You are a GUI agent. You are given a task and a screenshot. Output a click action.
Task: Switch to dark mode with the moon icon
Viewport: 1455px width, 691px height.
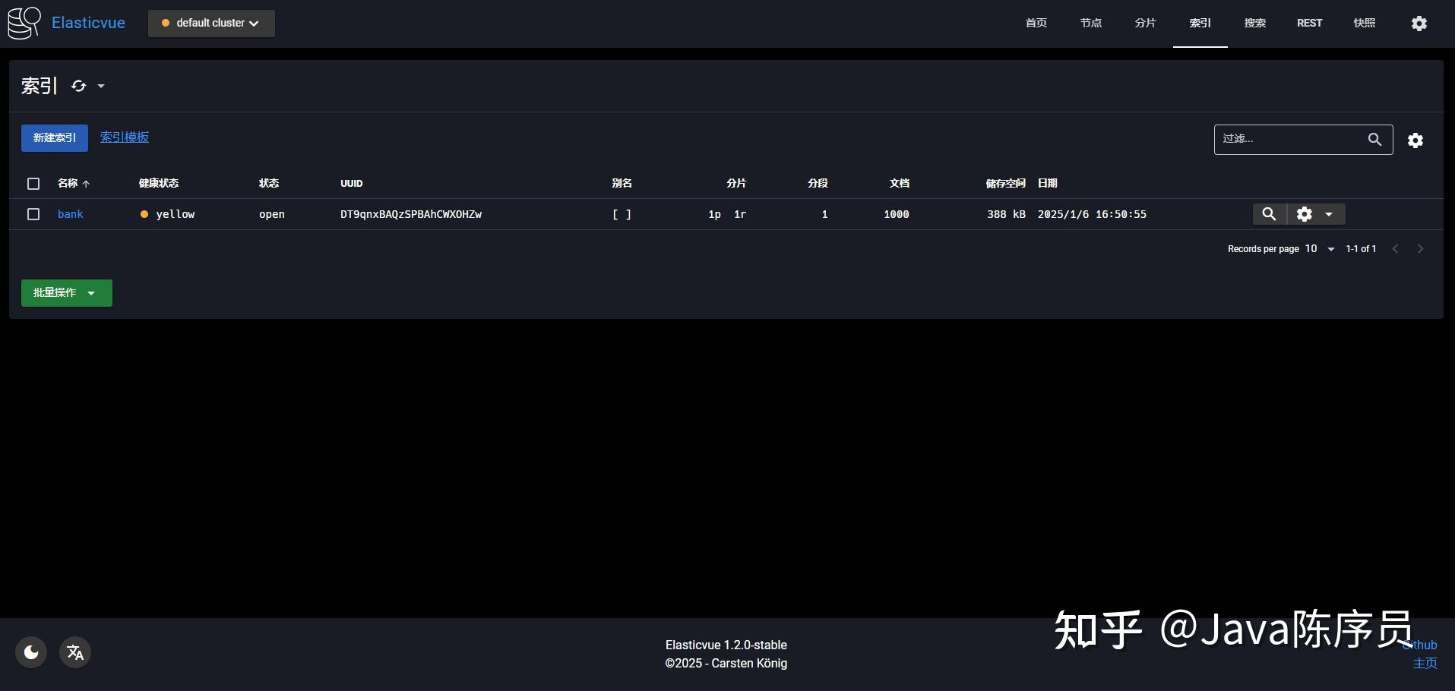[30, 652]
